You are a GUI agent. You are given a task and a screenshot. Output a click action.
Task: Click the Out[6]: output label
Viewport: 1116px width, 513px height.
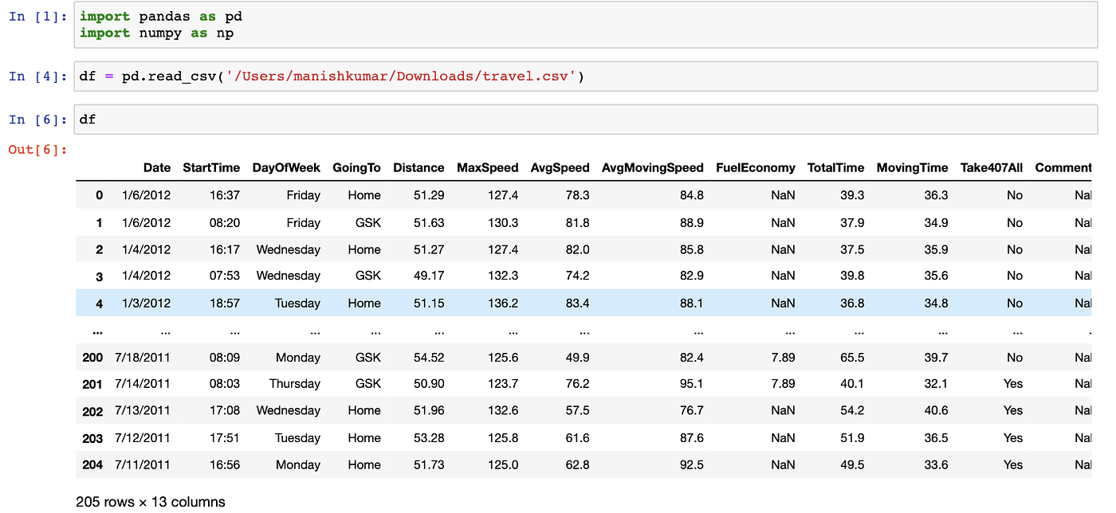click(x=37, y=148)
